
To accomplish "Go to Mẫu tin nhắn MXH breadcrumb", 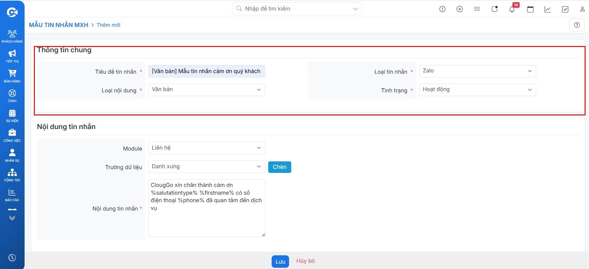I will 58,25.
